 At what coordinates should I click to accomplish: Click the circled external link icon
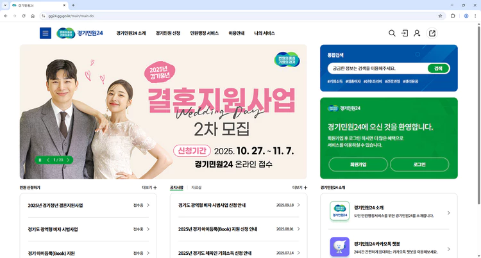coord(432,33)
